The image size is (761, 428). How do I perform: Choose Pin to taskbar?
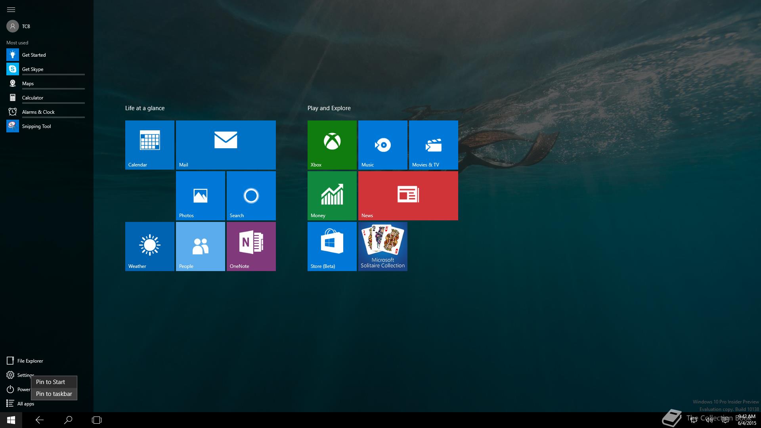click(x=54, y=394)
